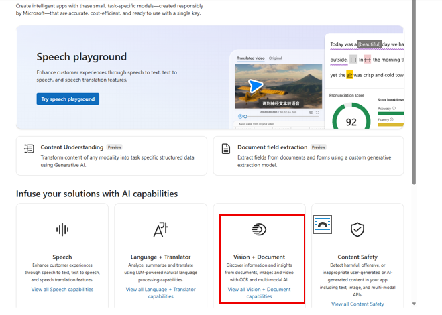Click the scrollbar down arrow
This screenshot has height=315, width=442.
pos(414,304)
